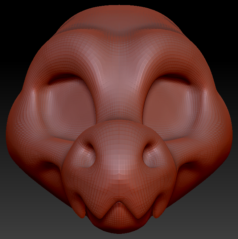
Task: Click the small left fang
Action: 79,209
